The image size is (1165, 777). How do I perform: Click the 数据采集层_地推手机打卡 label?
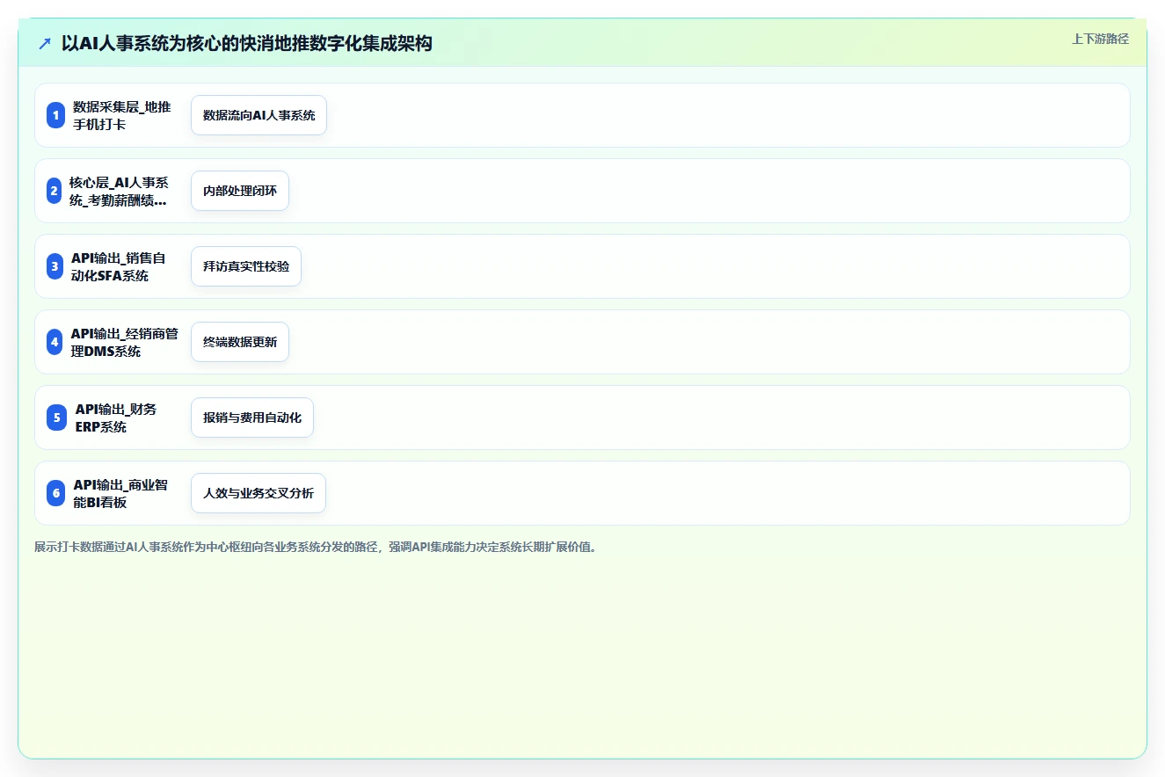pos(122,115)
